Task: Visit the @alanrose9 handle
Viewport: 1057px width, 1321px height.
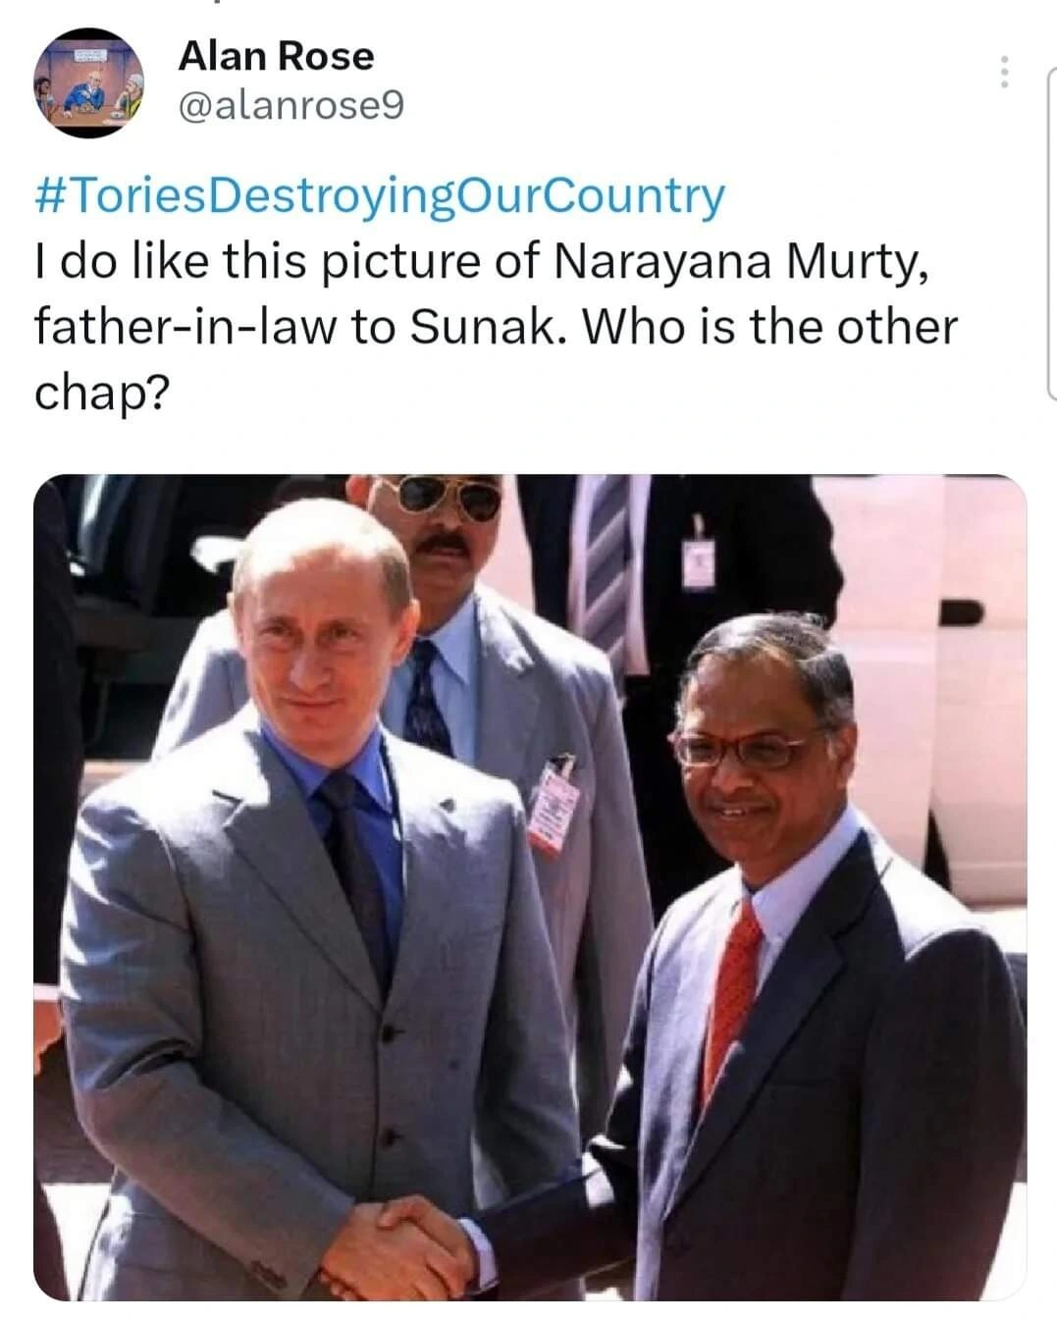Action: [x=291, y=104]
